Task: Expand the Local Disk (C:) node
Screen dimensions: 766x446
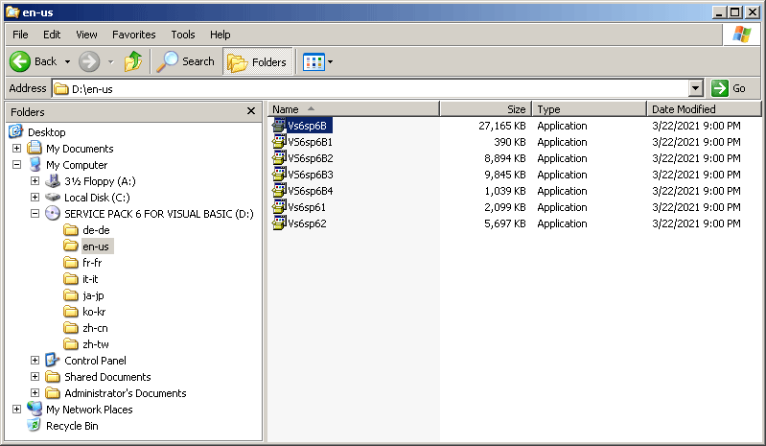Action: 35,198
